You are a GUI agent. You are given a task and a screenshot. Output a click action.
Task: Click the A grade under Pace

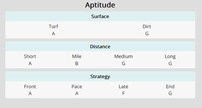pos(77,93)
